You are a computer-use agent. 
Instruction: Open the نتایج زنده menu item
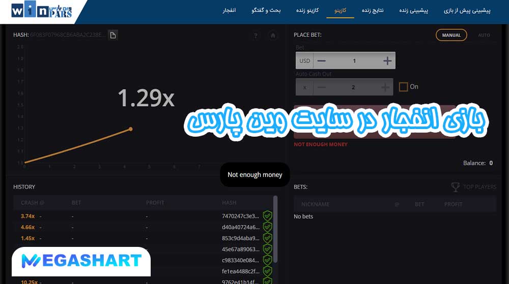click(x=373, y=10)
